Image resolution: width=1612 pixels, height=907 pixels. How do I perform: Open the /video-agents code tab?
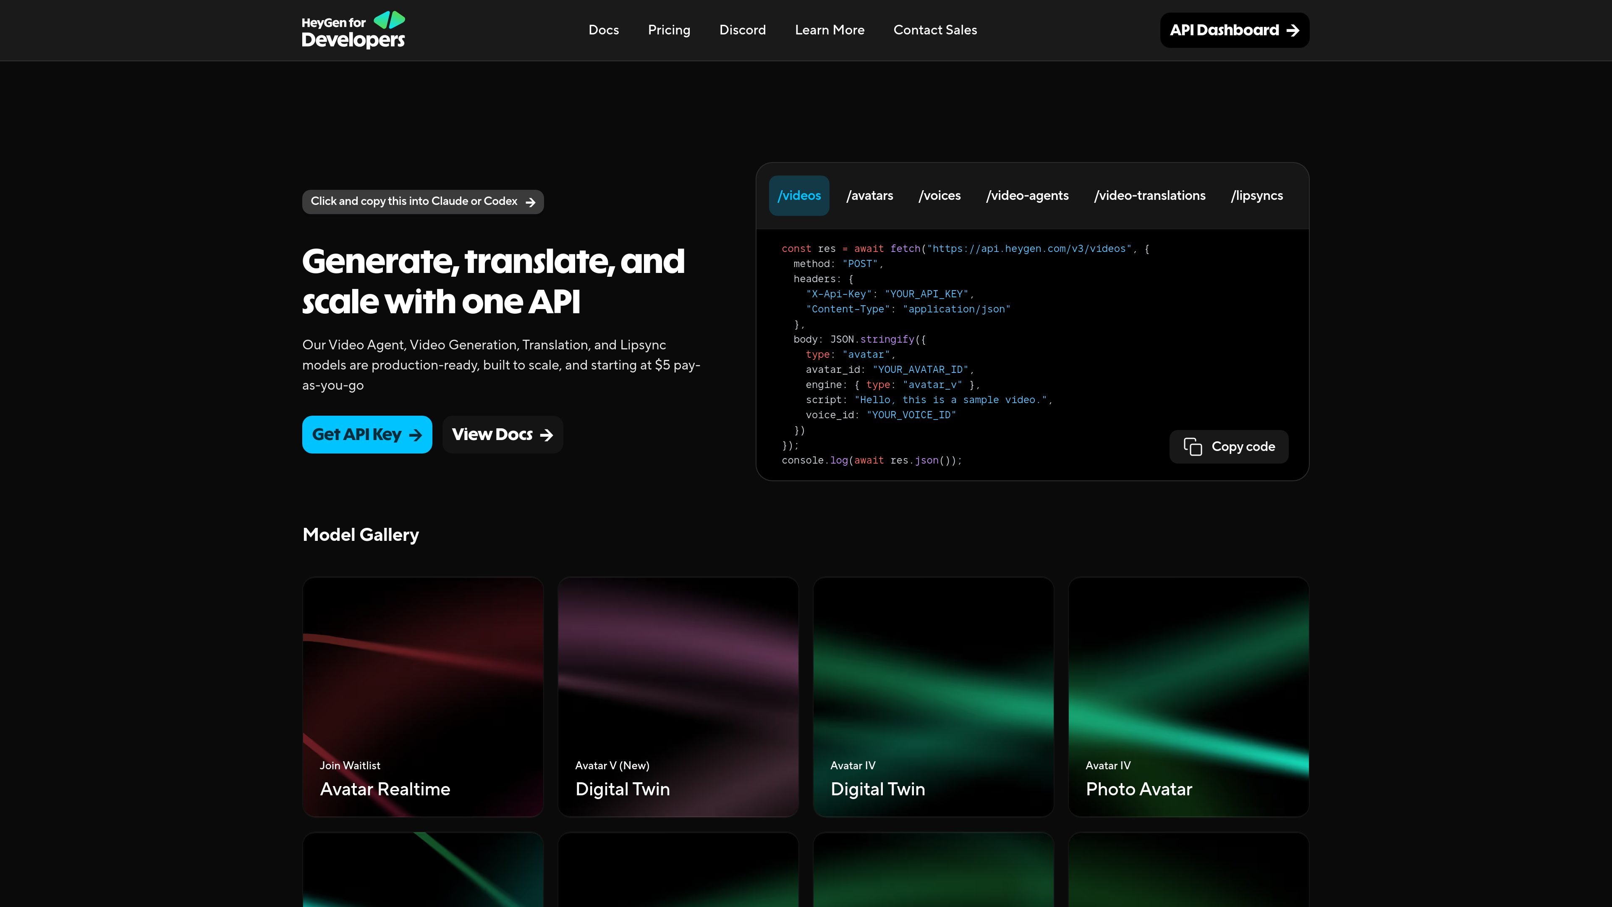(x=1027, y=195)
